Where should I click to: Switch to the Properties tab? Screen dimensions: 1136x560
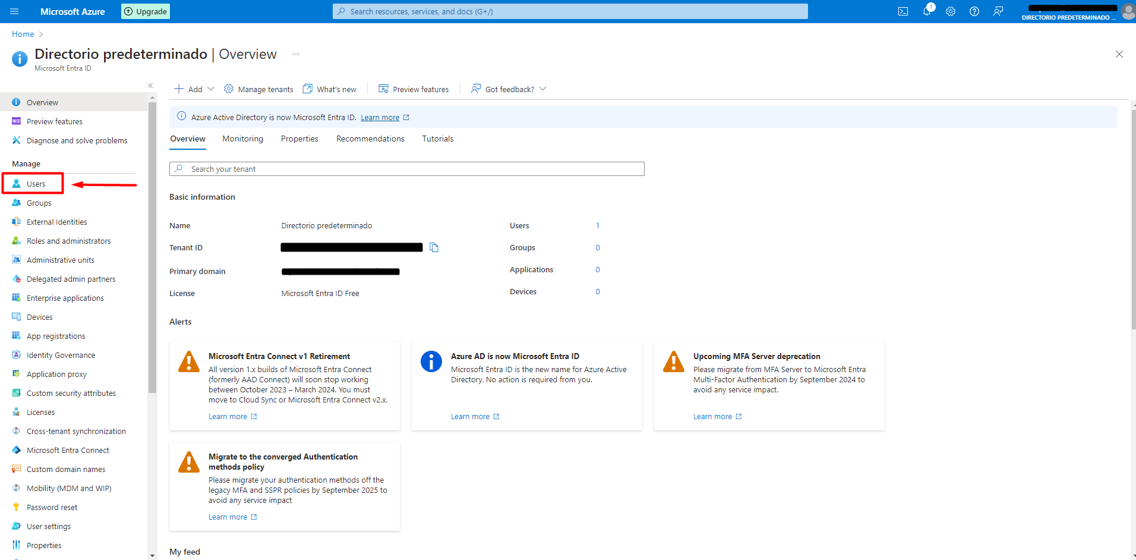coord(299,139)
